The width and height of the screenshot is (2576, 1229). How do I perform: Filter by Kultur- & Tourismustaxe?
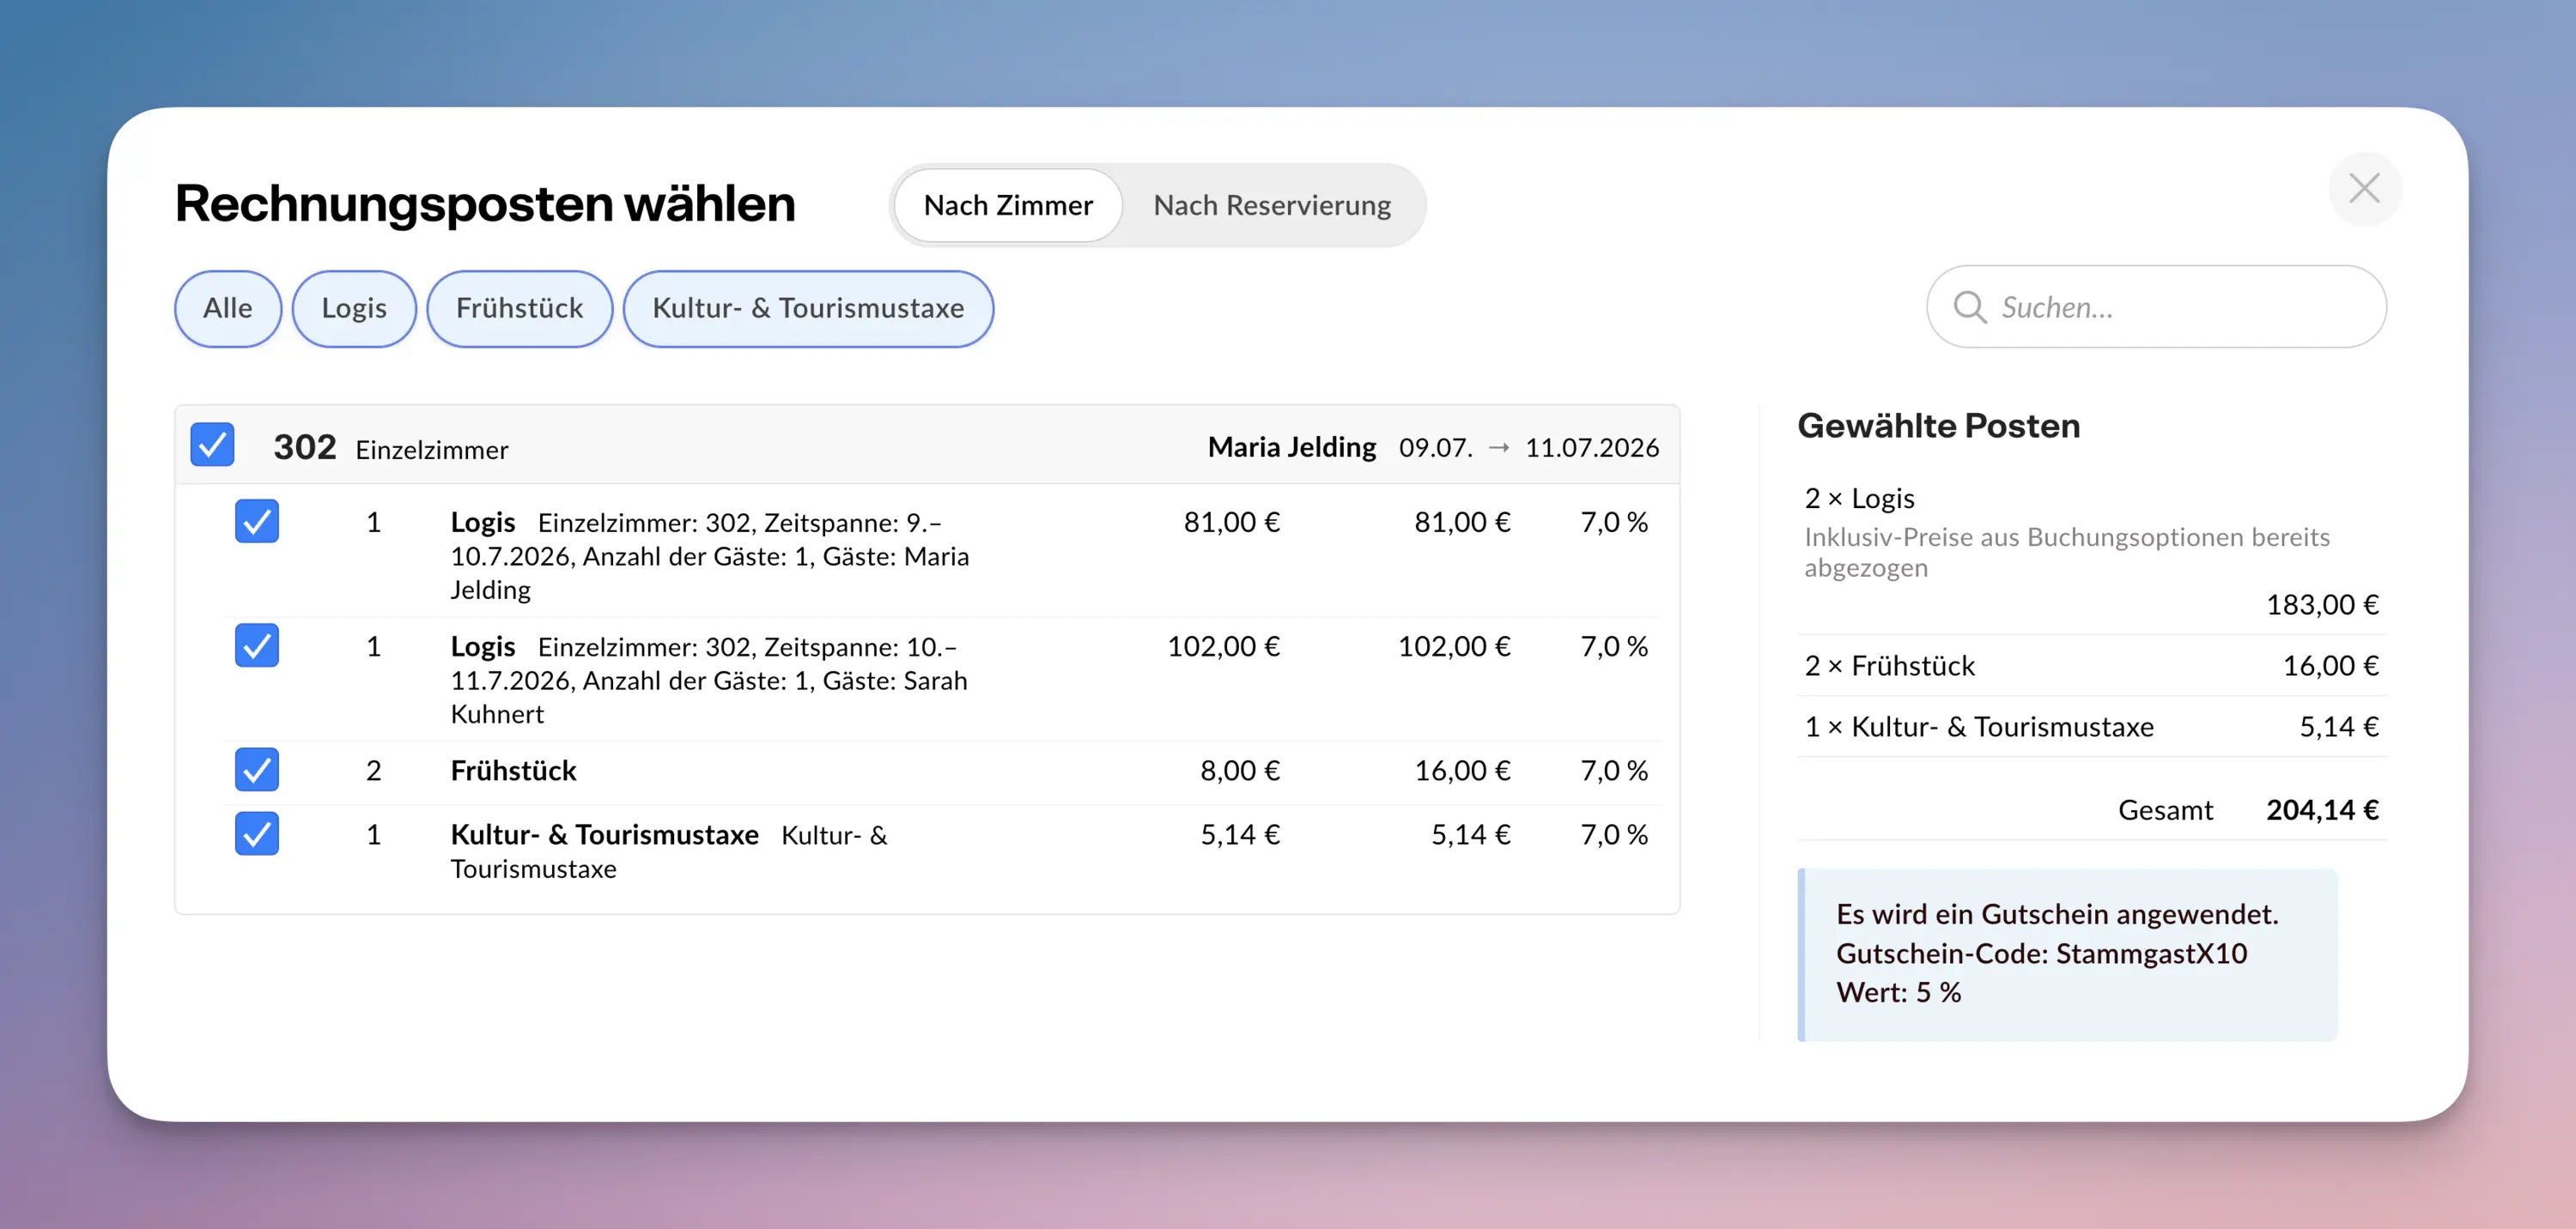click(x=807, y=308)
